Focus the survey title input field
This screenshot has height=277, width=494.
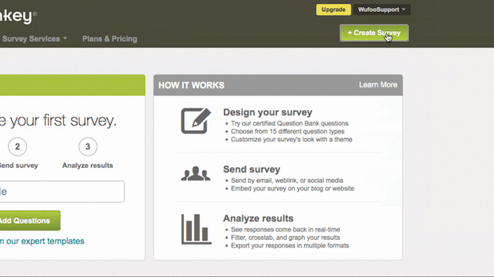(62, 191)
